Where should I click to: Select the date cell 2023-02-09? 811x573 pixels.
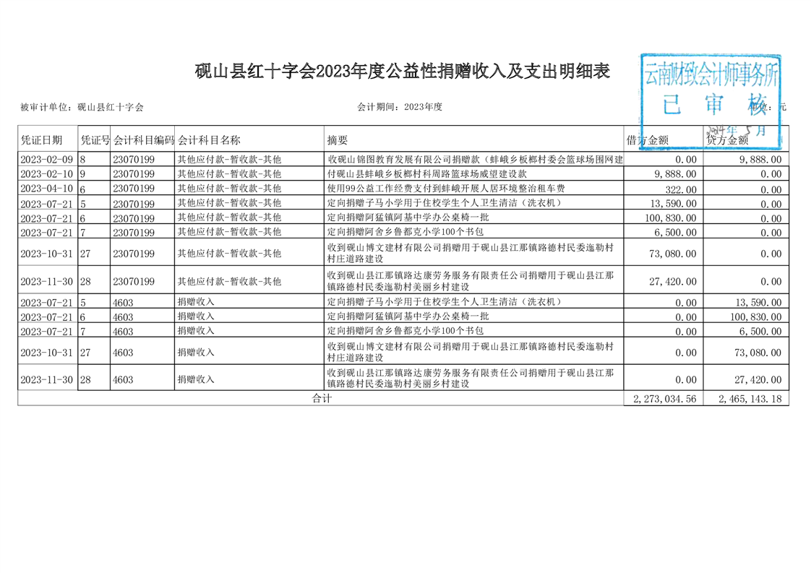[x=46, y=160]
